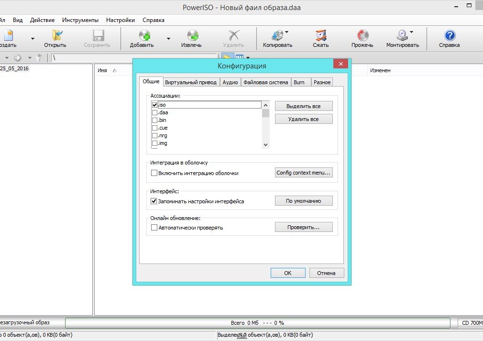The height and width of the screenshot is (341, 483).
Task: Click the Выделить все button
Action: point(304,106)
